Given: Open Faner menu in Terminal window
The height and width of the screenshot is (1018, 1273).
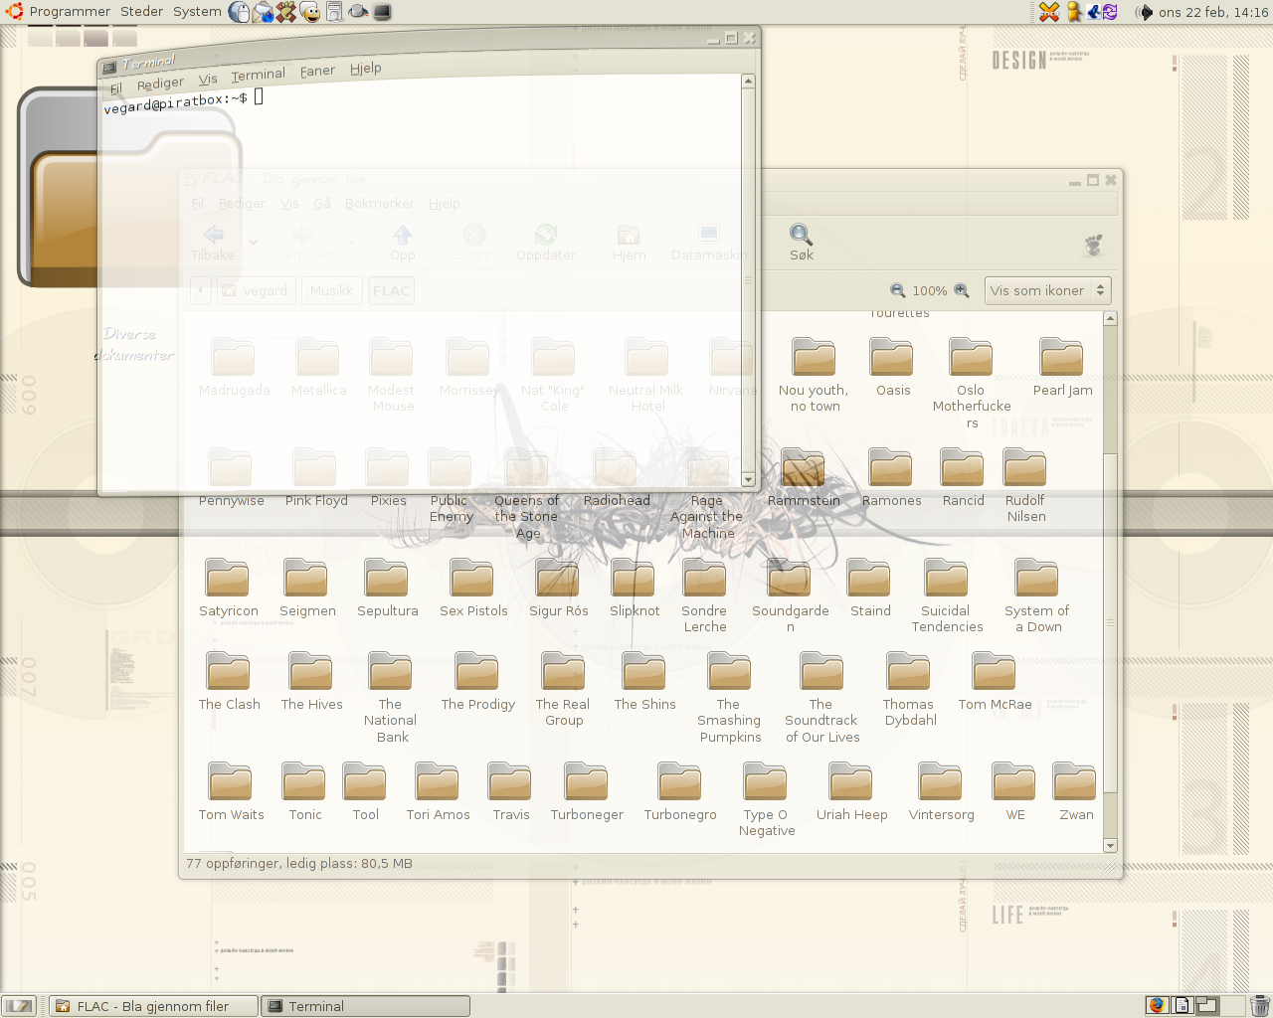Looking at the screenshot, I should (x=317, y=71).
